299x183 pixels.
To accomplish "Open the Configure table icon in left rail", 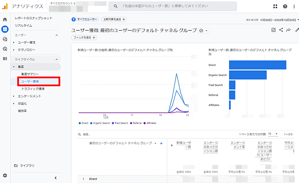I will [5, 58].
